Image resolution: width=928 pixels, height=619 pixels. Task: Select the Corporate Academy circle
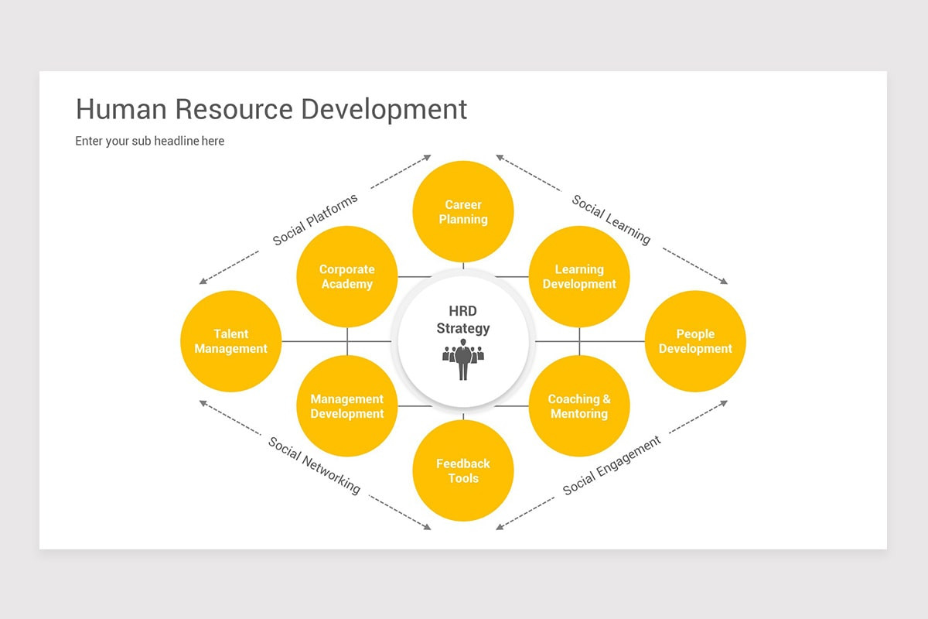[x=346, y=277]
